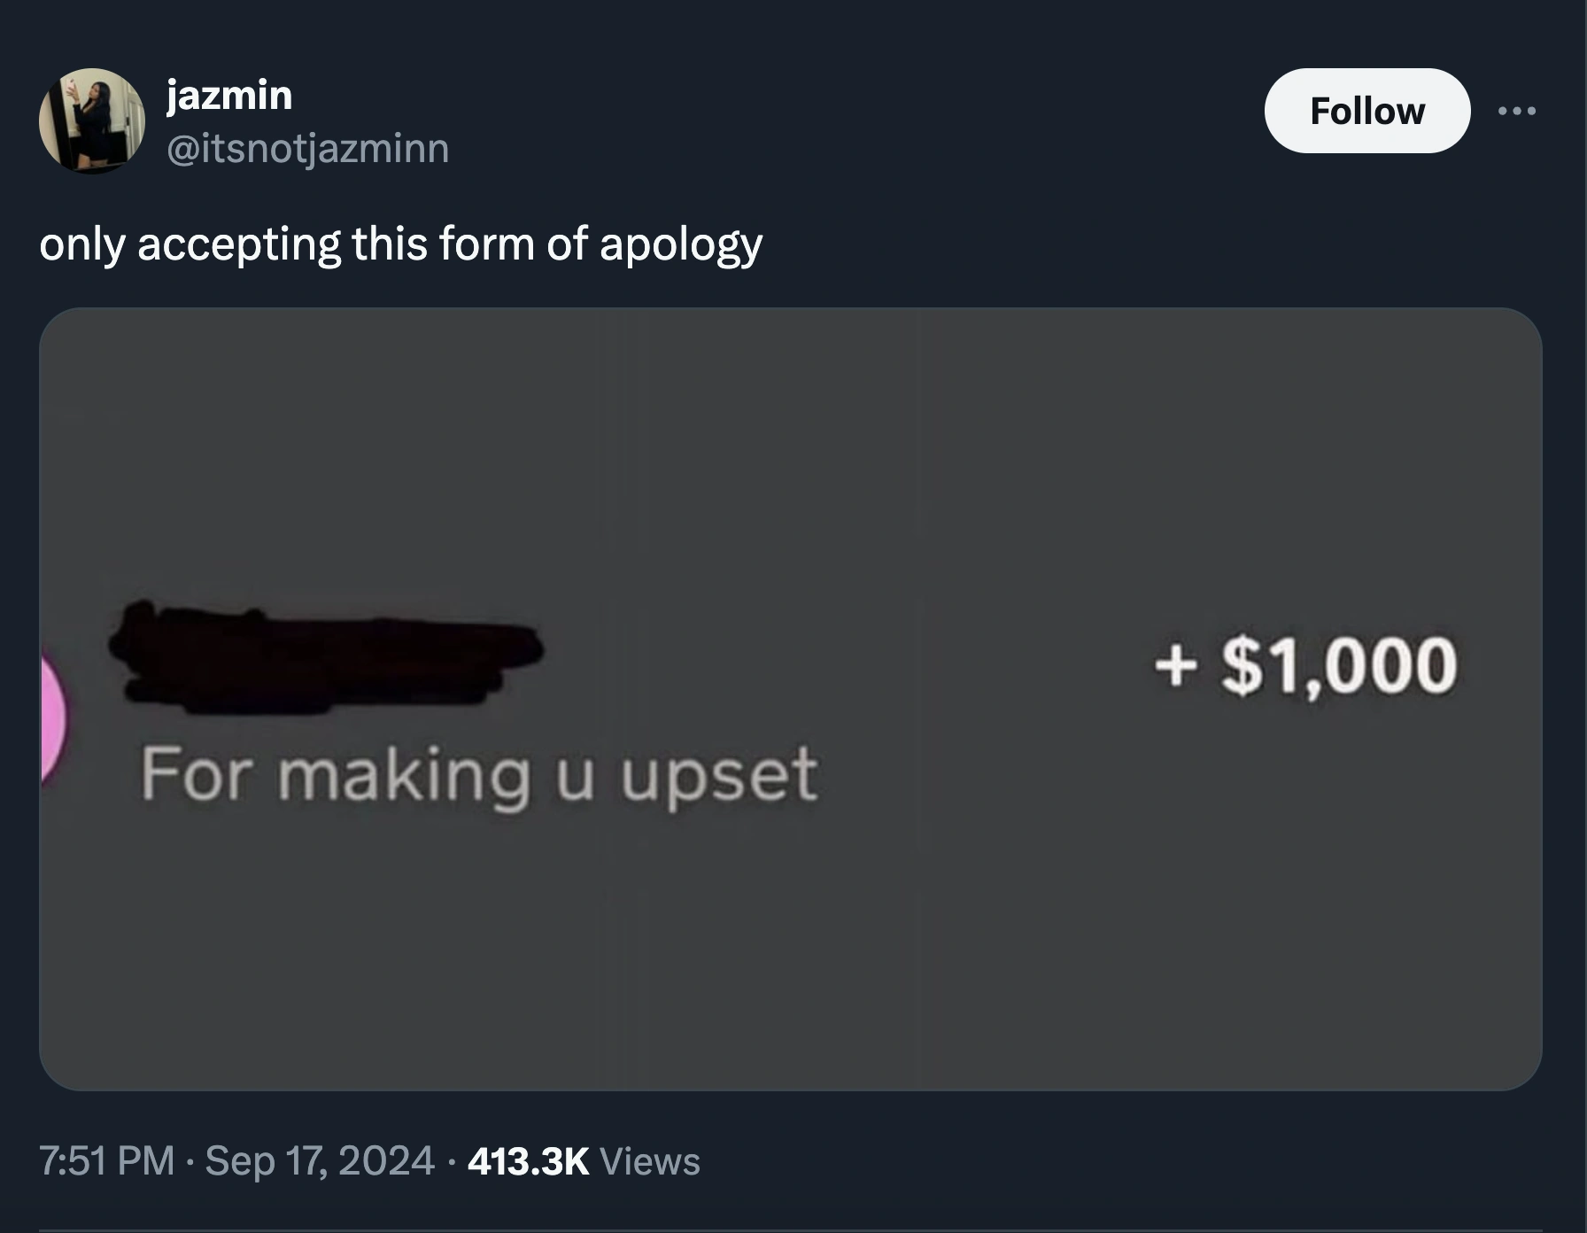Screen dimensions: 1587x1233
Task: Follow the jazmin account
Action: (x=1366, y=111)
